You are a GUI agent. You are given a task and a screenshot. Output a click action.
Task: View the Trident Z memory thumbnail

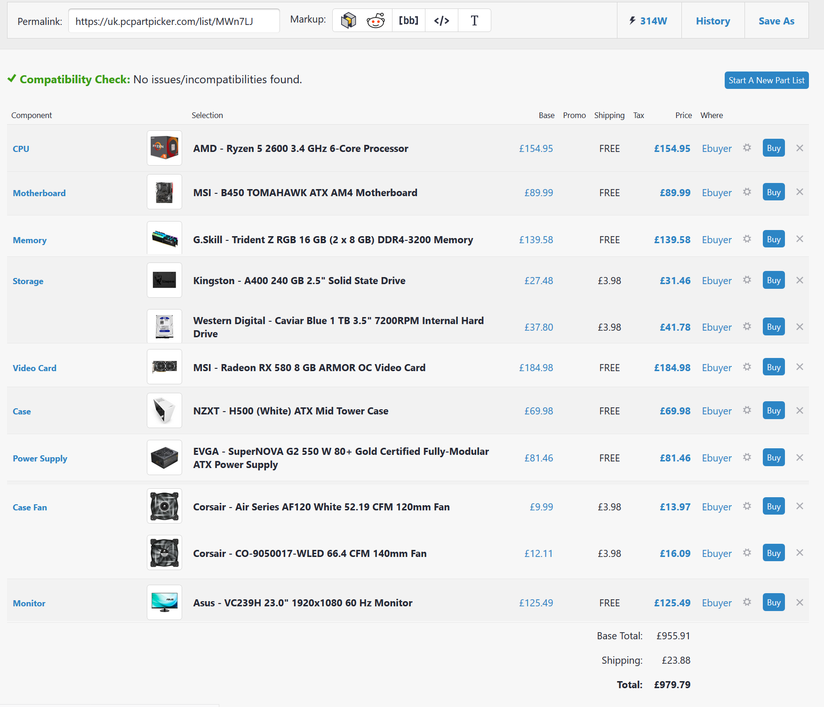(164, 238)
